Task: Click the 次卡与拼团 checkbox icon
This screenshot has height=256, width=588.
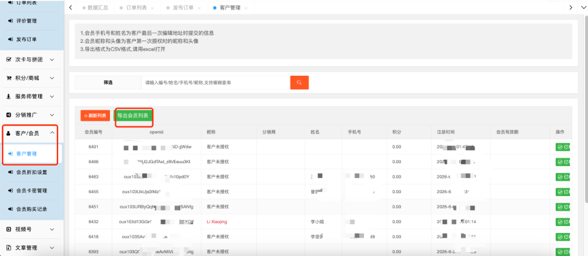Action: 9,59
